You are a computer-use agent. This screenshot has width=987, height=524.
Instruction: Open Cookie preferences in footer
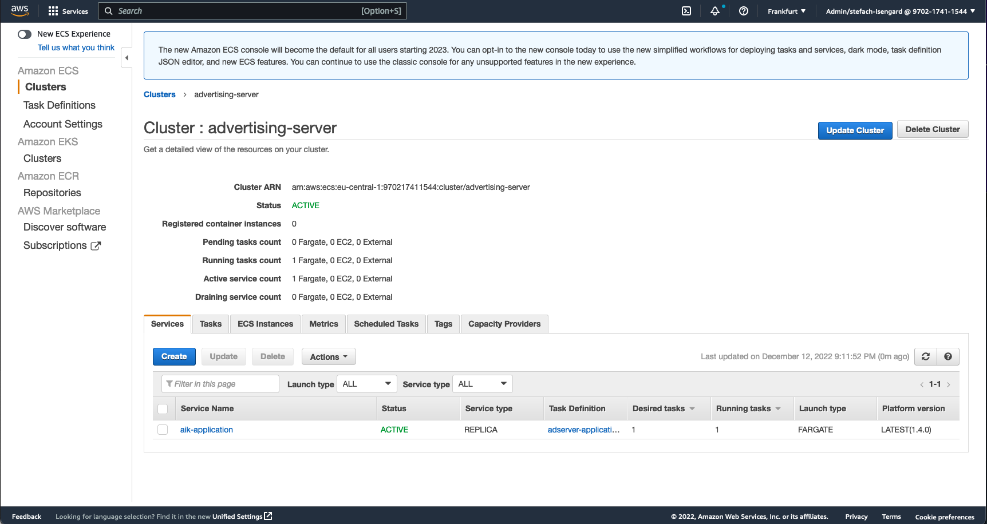tap(945, 517)
